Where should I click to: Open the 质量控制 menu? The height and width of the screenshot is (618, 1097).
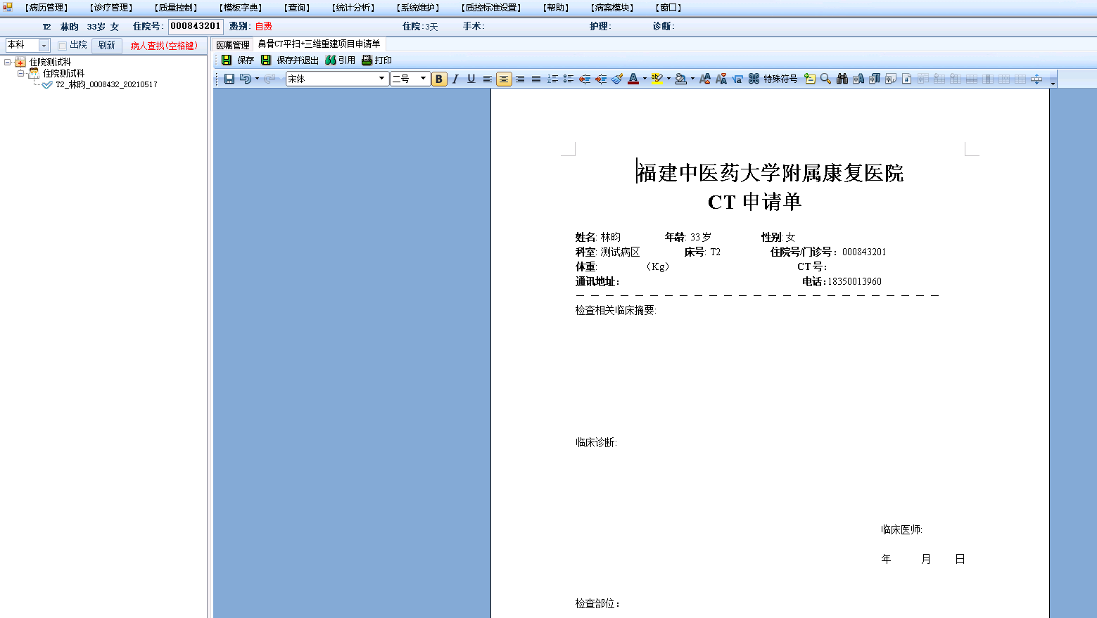pyautogui.click(x=177, y=8)
